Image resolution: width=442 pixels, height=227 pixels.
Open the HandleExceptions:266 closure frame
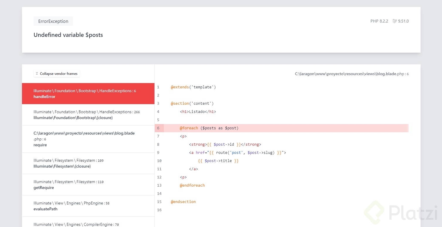(88, 115)
